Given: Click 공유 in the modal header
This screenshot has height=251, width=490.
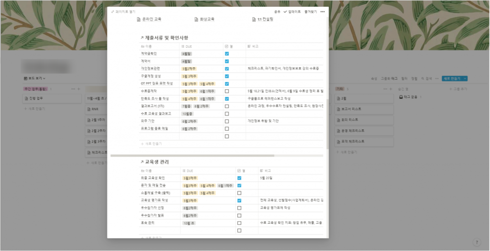Looking at the screenshot, I should click(x=277, y=11).
